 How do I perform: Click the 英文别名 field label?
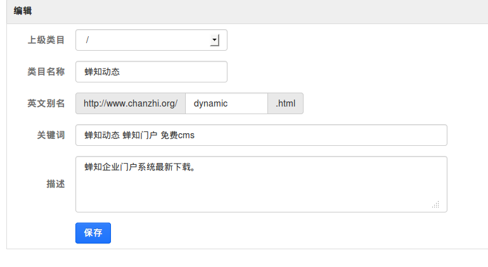click(46, 103)
